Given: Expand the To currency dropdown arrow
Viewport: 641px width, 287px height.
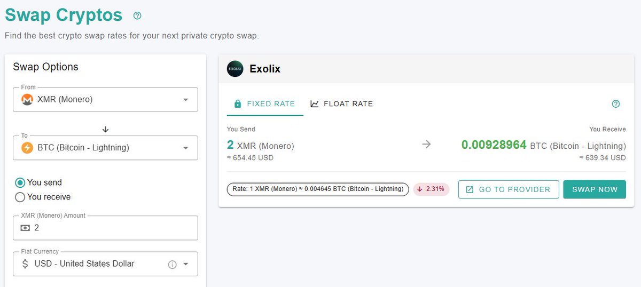Looking at the screenshot, I should pos(185,148).
